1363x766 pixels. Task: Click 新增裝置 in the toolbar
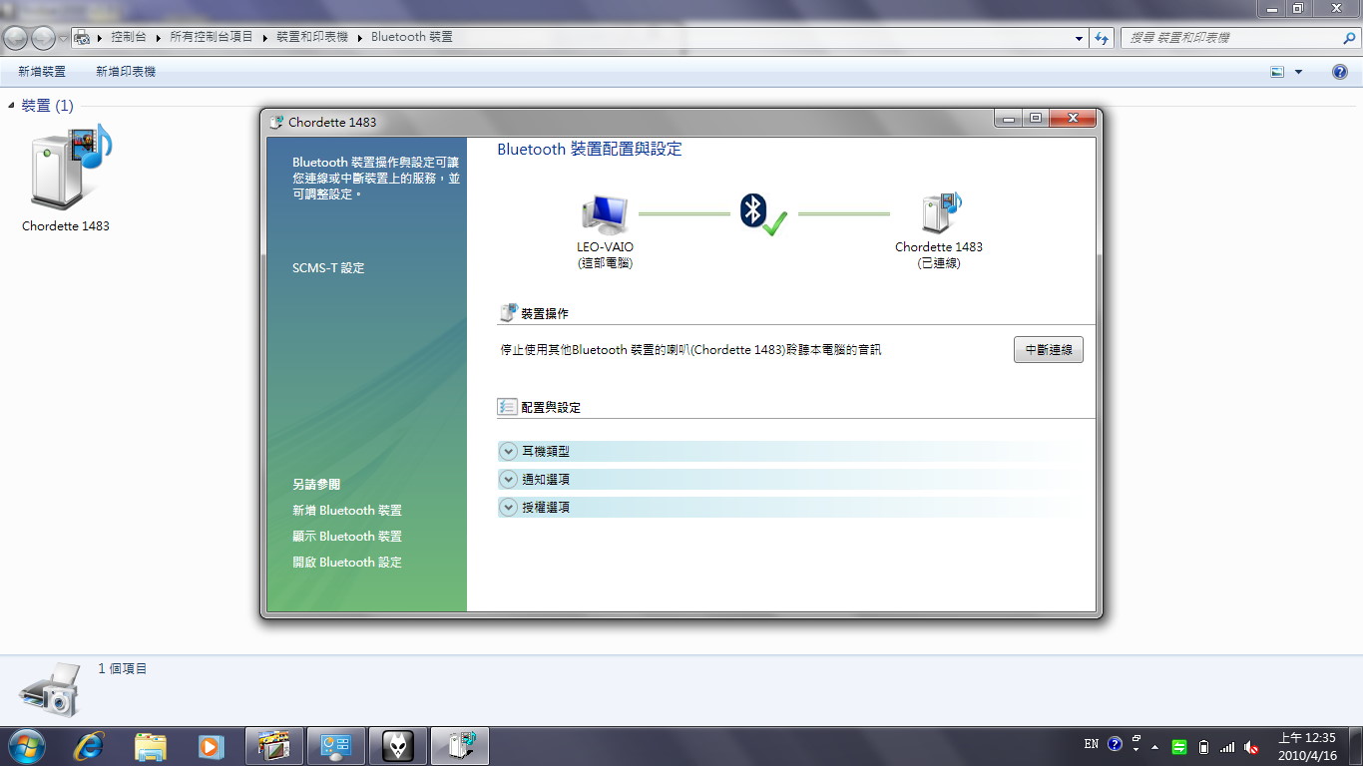point(42,72)
